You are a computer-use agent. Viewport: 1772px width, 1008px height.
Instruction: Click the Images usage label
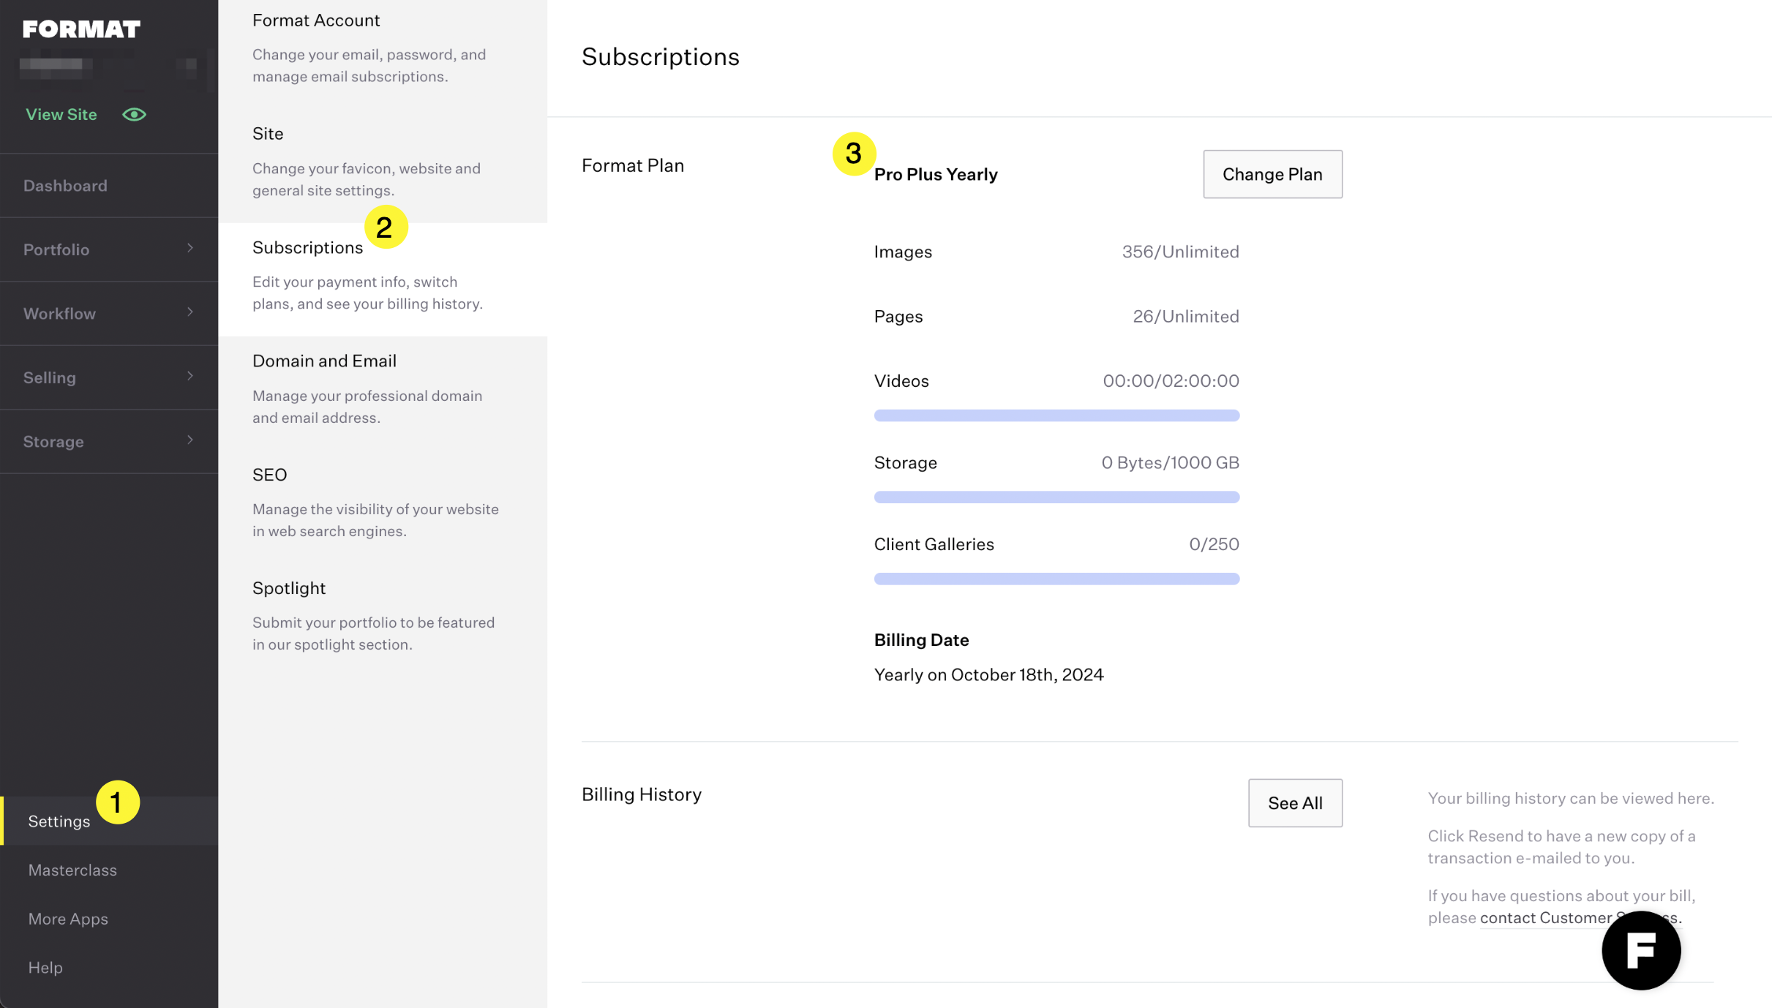point(903,252)
